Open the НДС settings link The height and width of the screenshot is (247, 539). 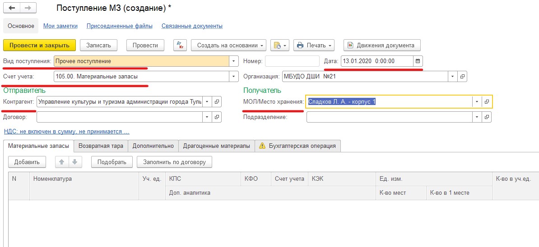pos(66,132)
